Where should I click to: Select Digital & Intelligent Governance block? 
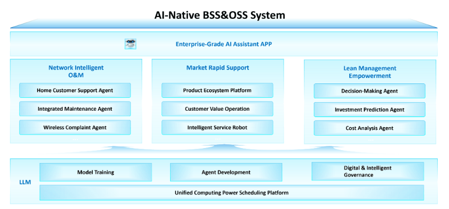pyautogui.click(x=367, y=171)
